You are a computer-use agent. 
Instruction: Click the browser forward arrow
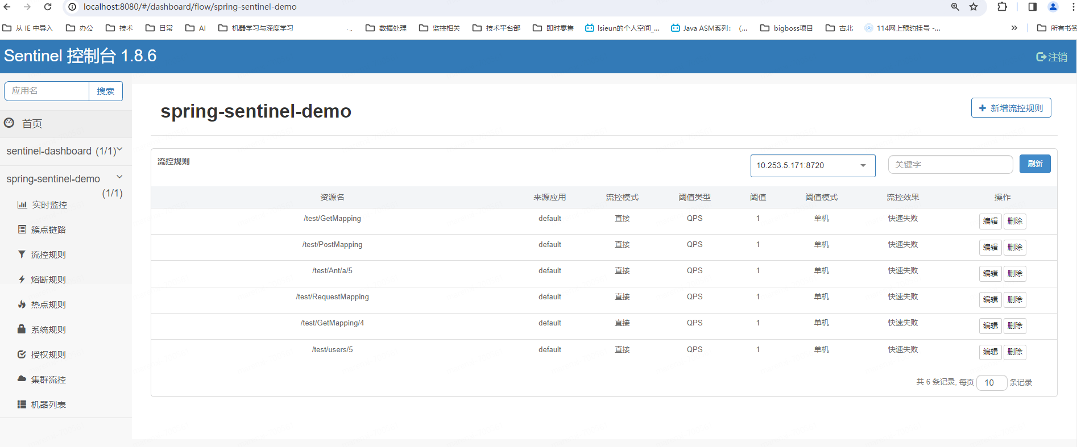pos(27,7)
